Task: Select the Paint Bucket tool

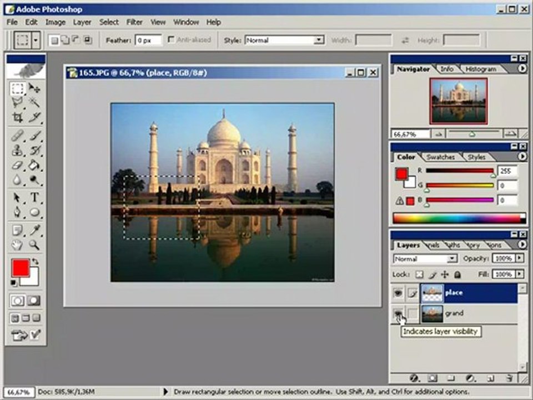Action: point(34,166)
